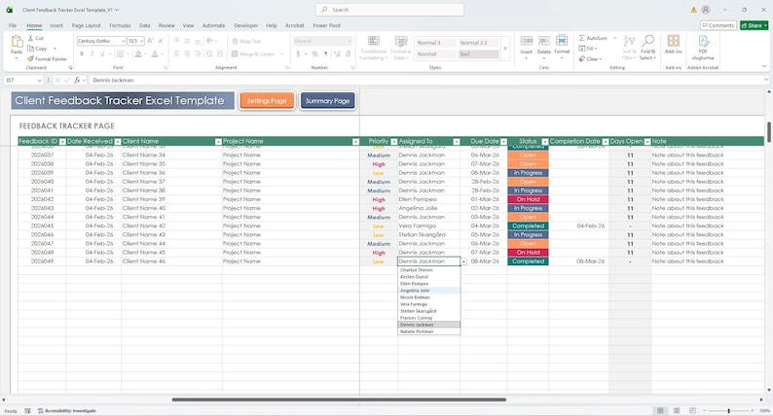773x416 pixels.
Task: Switch to the Page Layout ribbon tab
Action: (x=87, y=25)
